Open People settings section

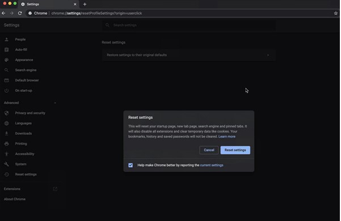pos(20,39)
